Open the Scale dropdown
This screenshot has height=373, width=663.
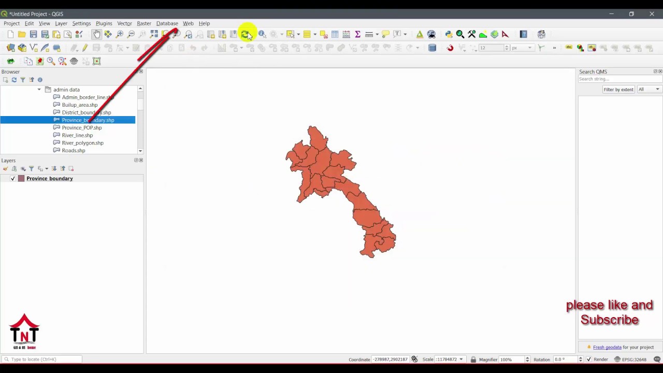point(460,360)
